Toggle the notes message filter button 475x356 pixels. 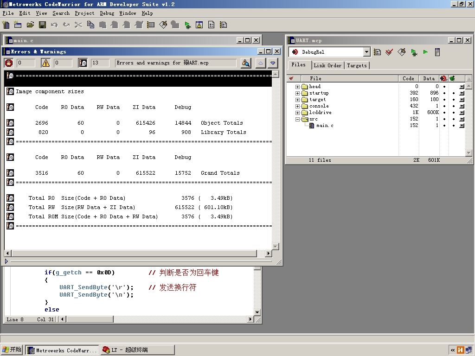click(x=83, y=63)
